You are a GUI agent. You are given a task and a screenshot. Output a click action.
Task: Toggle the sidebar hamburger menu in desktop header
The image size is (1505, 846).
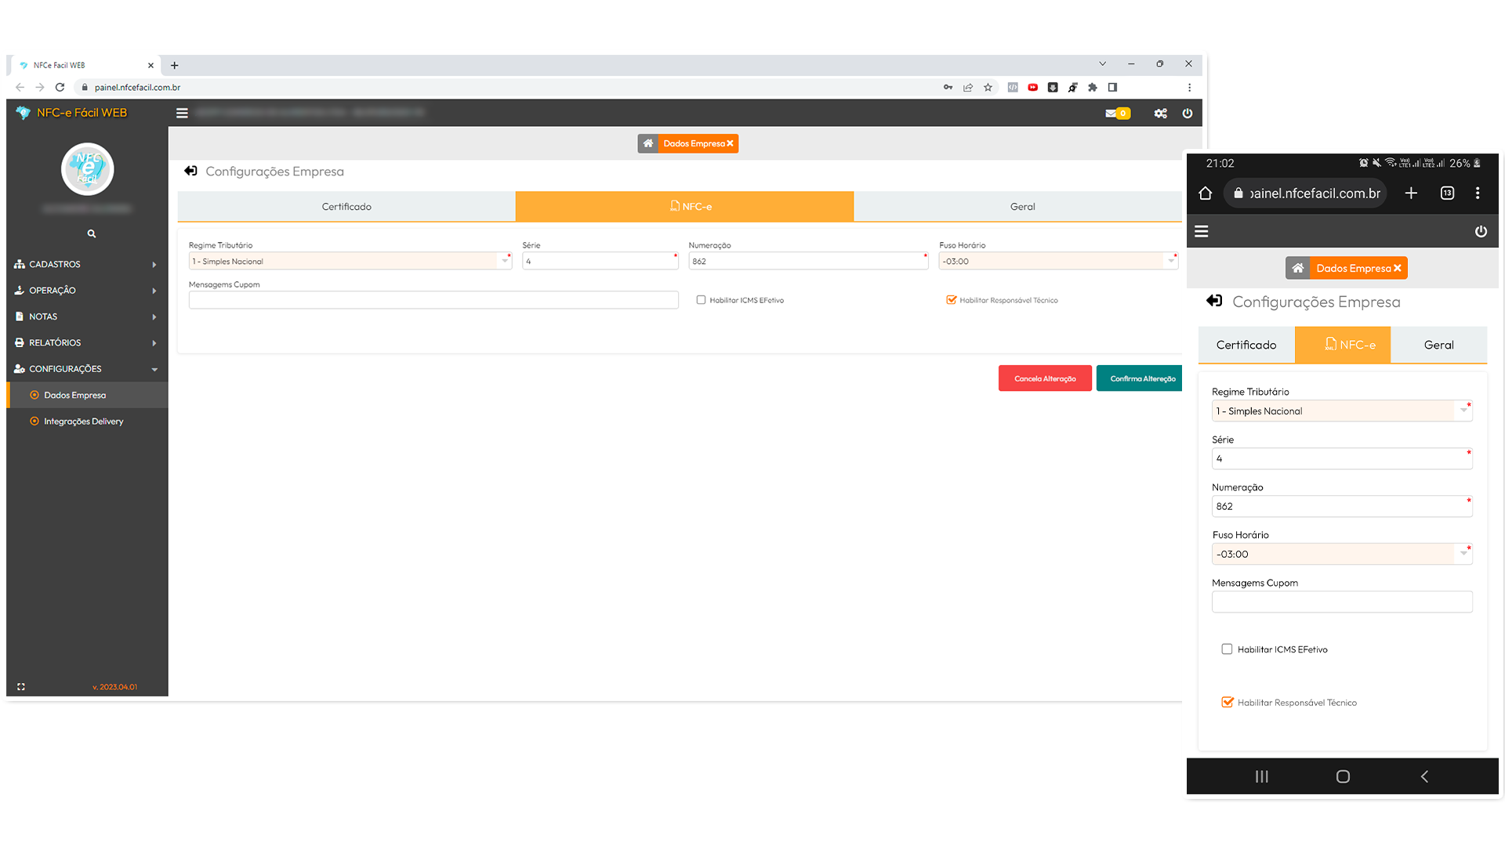[182, 113]
